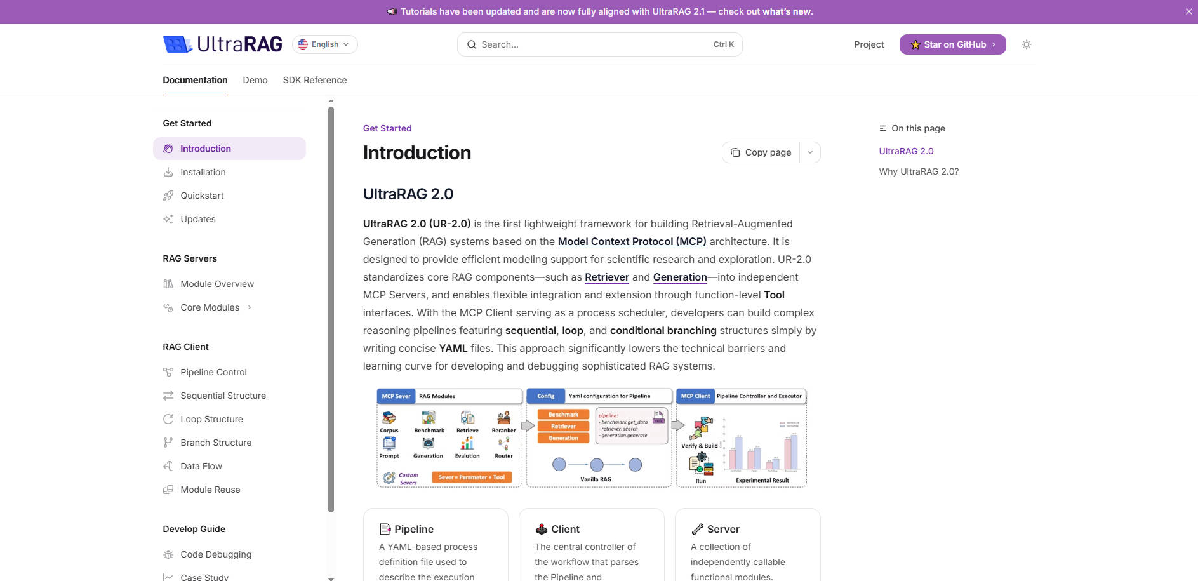The image size is (1198, 581).
Task: Follow the Model Context Protocol (MCP) link
Action: [632, 241]
